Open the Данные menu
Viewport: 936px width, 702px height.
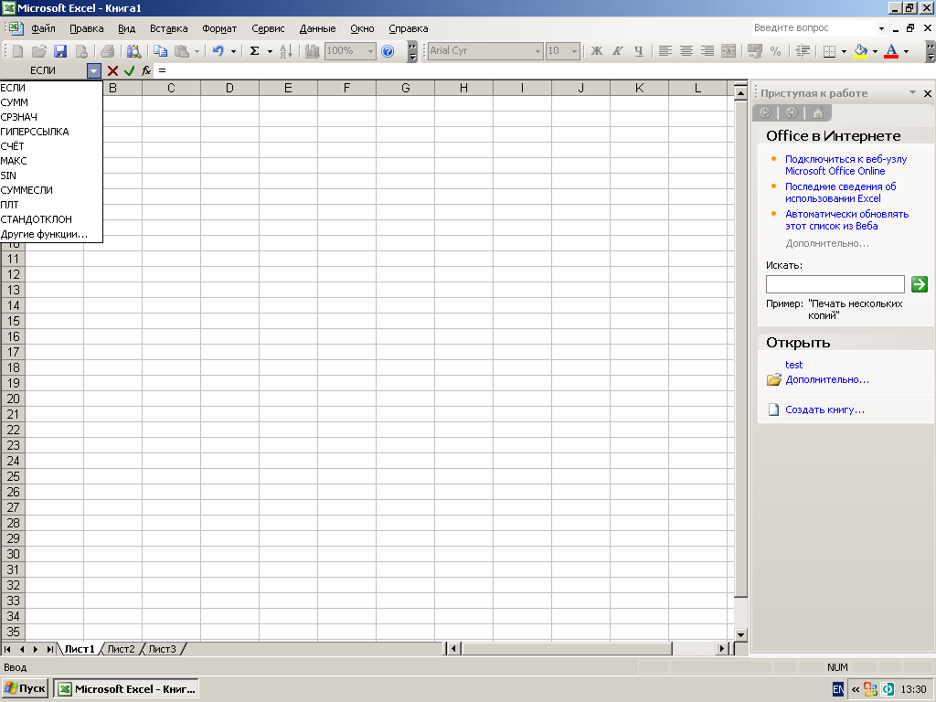317,28
